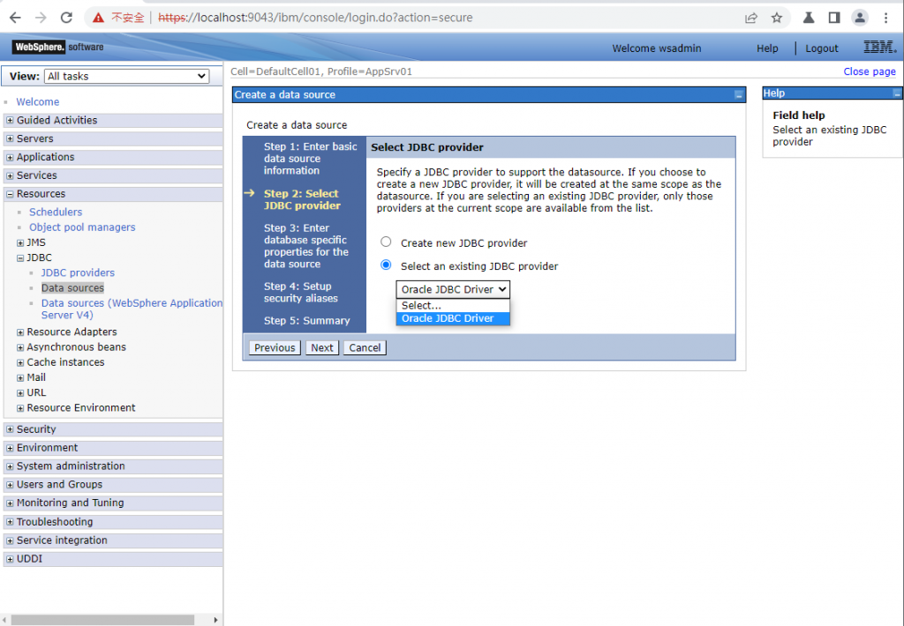Expand Cache instances node
Screen dimensions: 904x626
click(20, 362)
